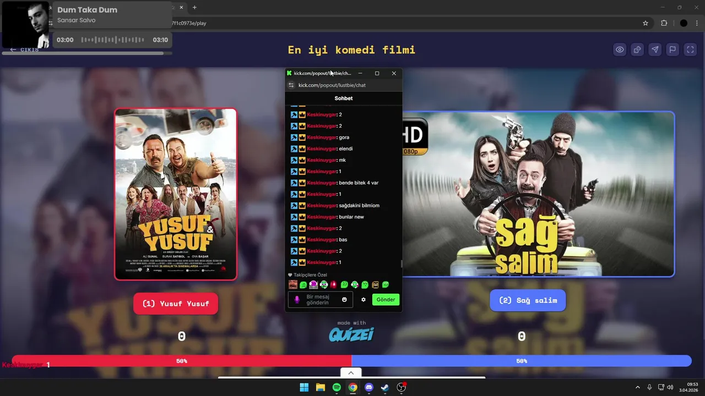Click the Sohbet chat header
The width and height of the screenshot is (705, 396).
tap(344, 98)
